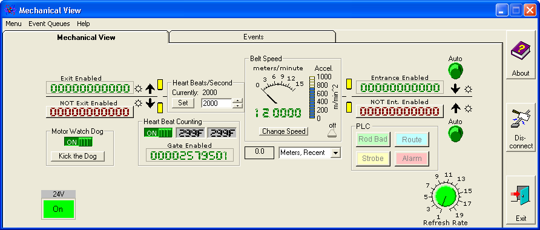
Task: Maximize the Mechanical View window
Action: pos(516,11)
